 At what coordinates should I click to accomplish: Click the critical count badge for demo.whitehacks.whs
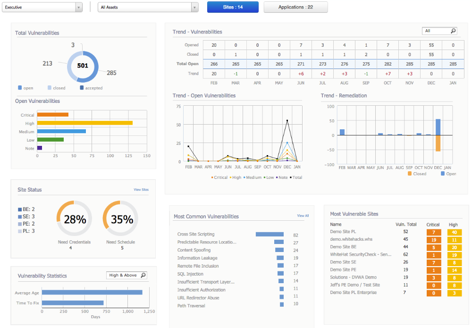pyautogui.click(x=434, y=240)
